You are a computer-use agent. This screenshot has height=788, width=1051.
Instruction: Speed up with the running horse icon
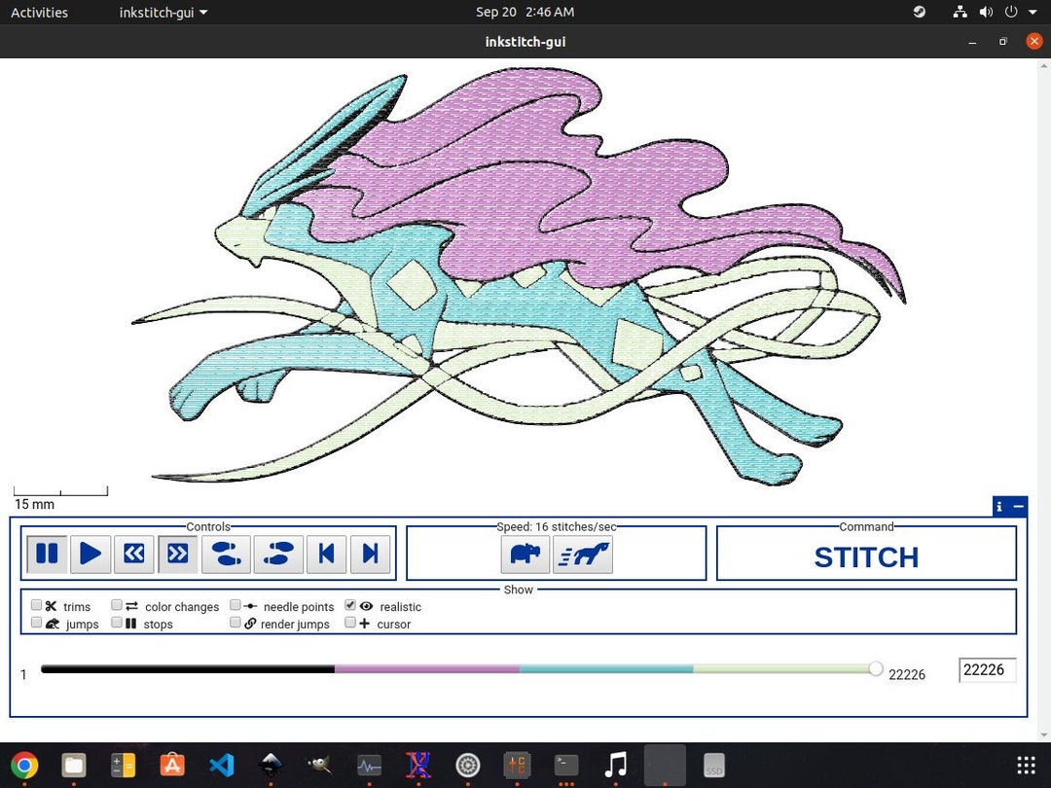click(583, 555)
